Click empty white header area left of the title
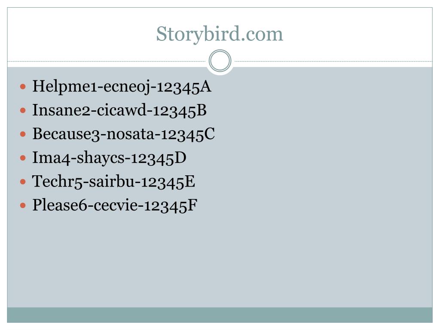The image size is (440, 330). coord(81,34)
